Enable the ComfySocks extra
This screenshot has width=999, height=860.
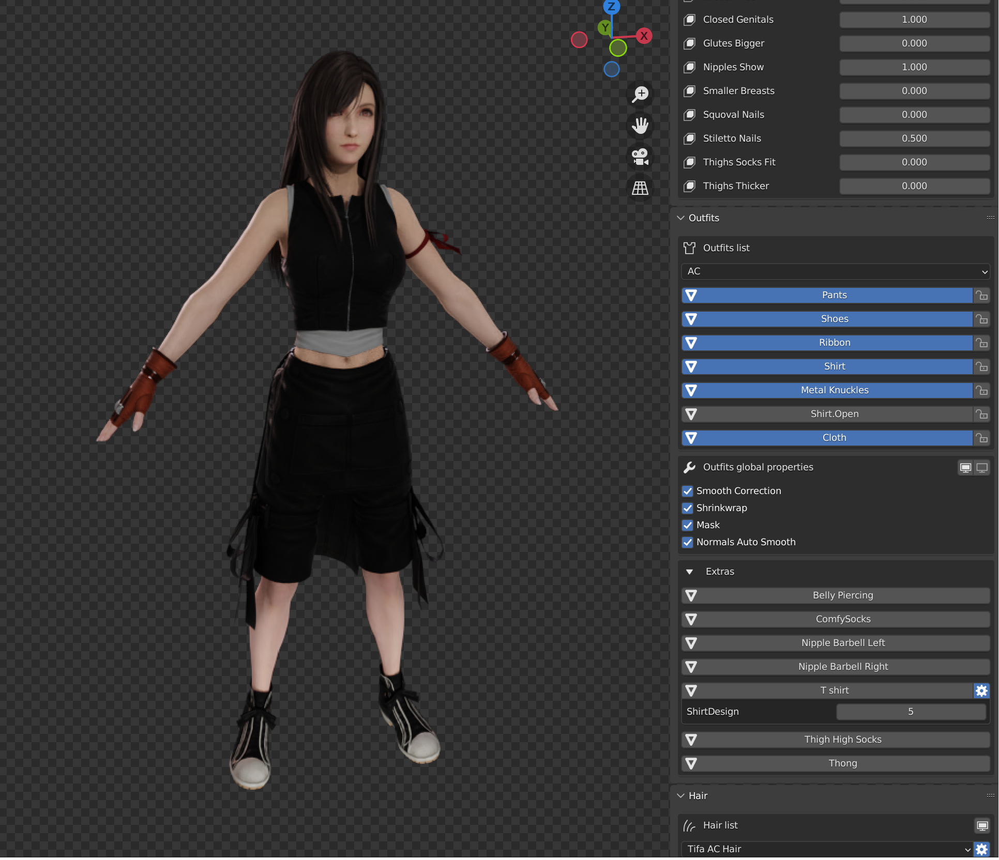(836, 620)
